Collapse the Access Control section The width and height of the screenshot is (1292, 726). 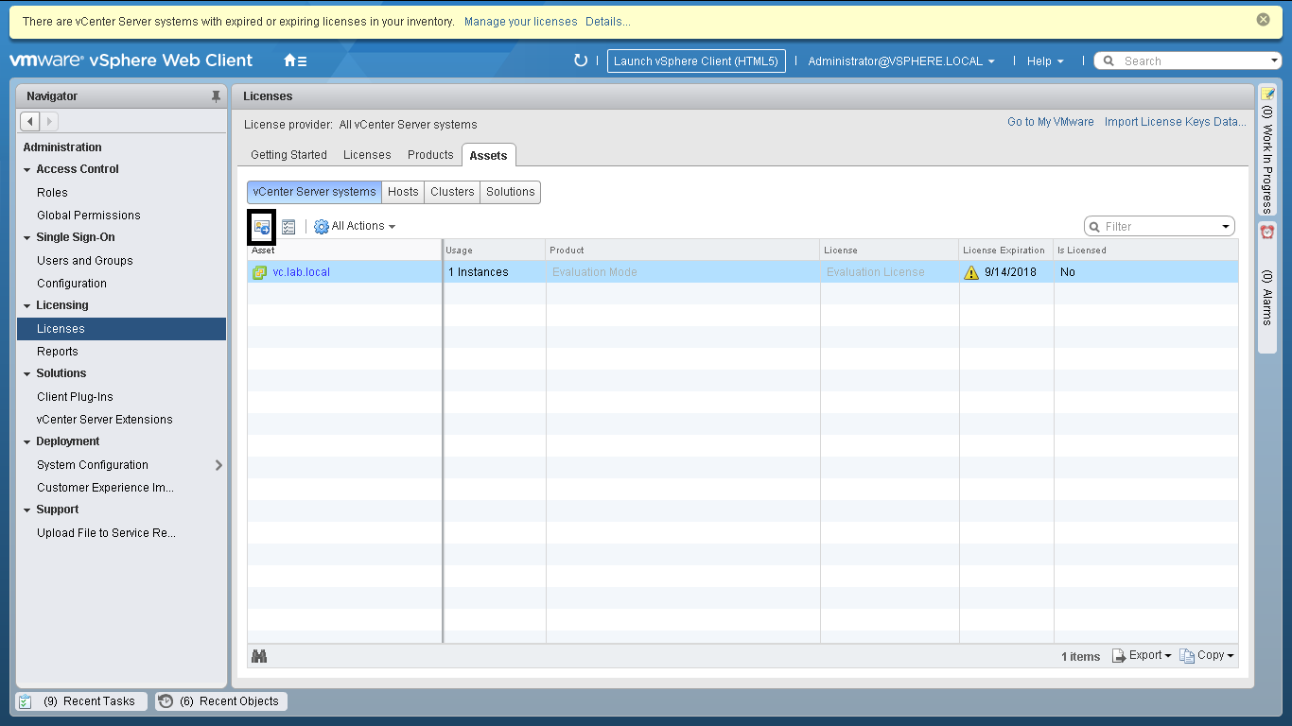(27, 170)
